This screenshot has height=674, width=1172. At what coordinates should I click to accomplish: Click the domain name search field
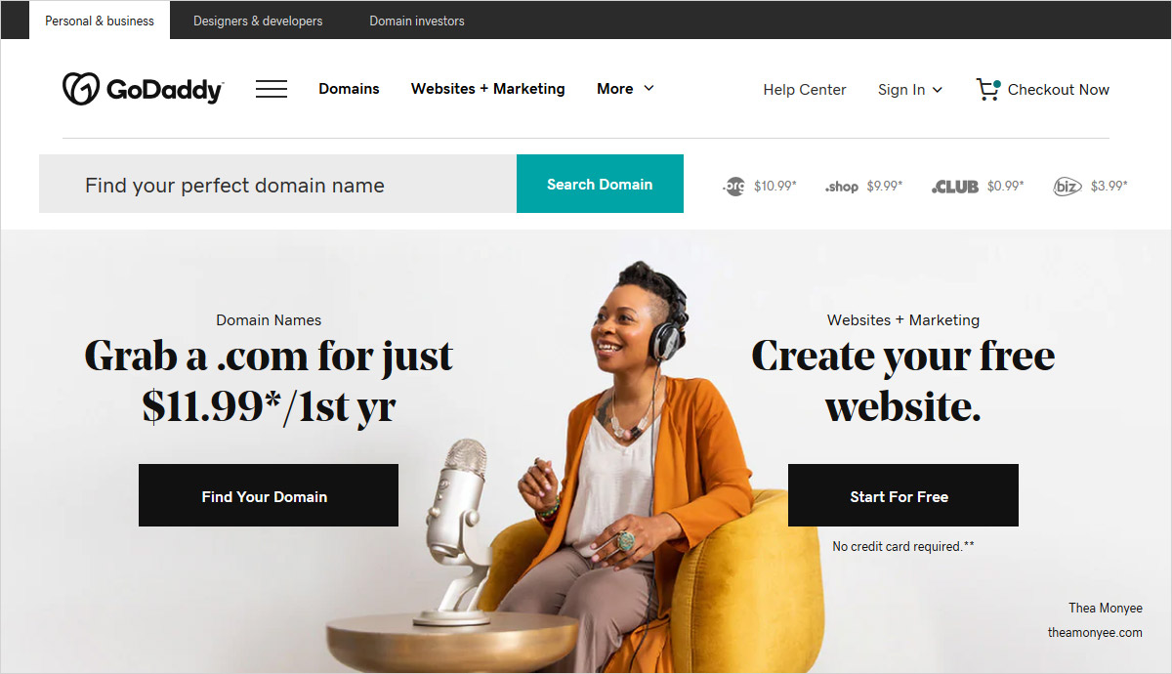point(277,184)
